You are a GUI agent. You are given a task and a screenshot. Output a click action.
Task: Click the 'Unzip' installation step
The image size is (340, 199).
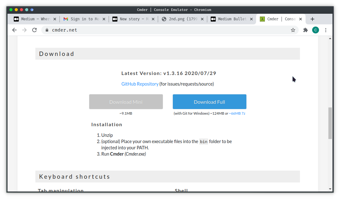point(107,135)
